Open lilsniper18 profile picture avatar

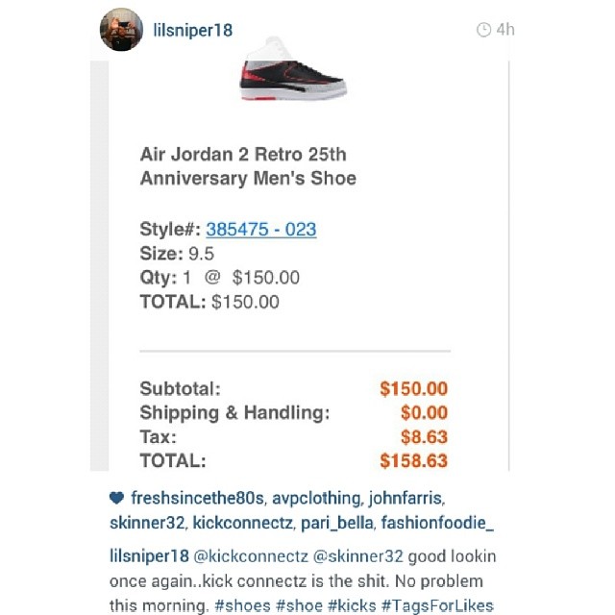[121, 30]
